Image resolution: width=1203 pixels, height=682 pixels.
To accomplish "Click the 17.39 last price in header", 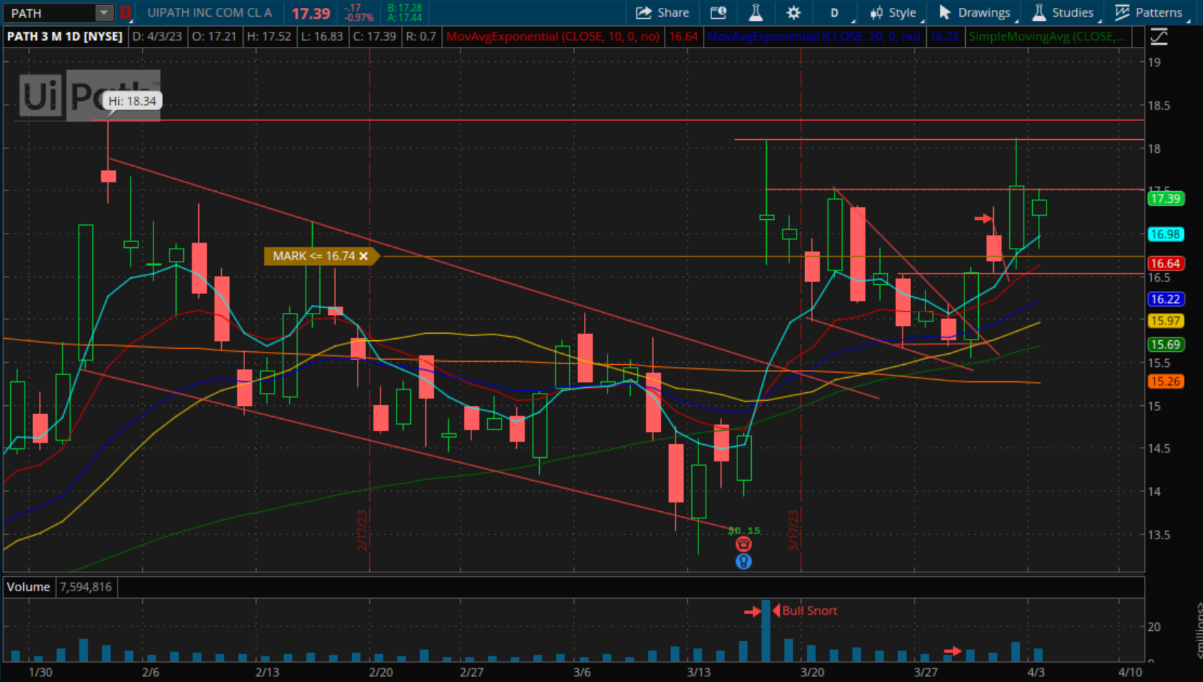I will (311, 14).
